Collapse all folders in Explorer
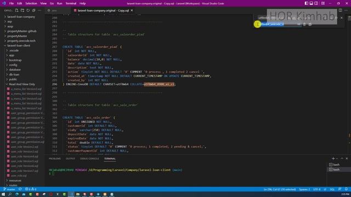 (34, 10)
